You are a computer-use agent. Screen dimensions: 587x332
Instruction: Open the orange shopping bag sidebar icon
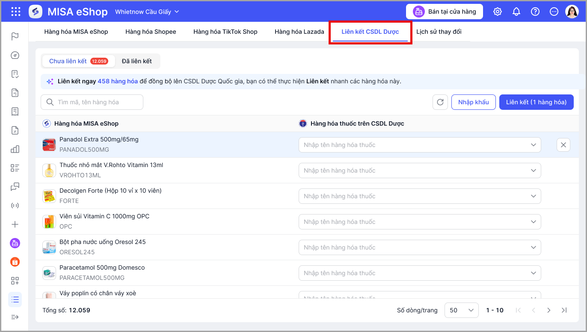pyautogui.click(x=15, y=262)
